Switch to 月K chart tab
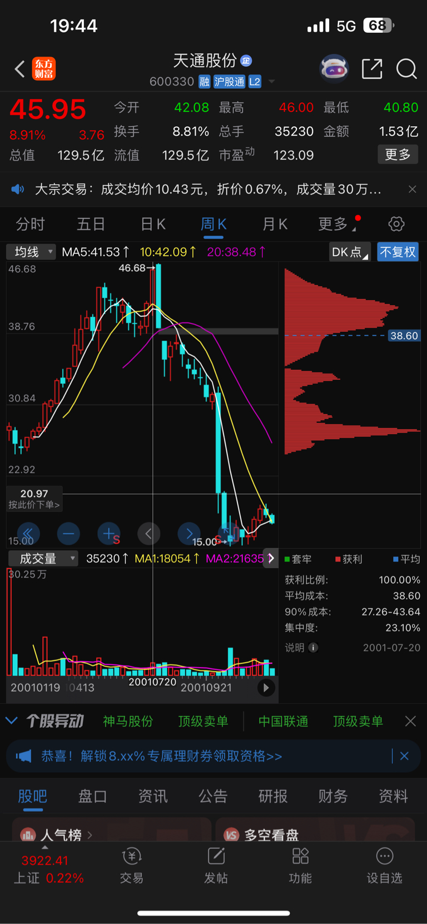 point(275,224)
